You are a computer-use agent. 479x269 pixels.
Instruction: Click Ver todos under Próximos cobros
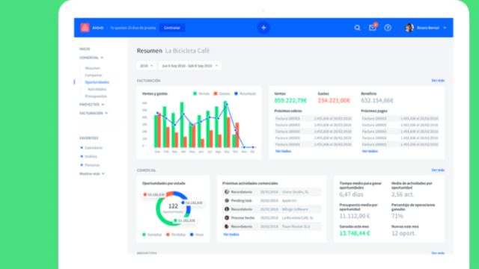coord(283,151)
